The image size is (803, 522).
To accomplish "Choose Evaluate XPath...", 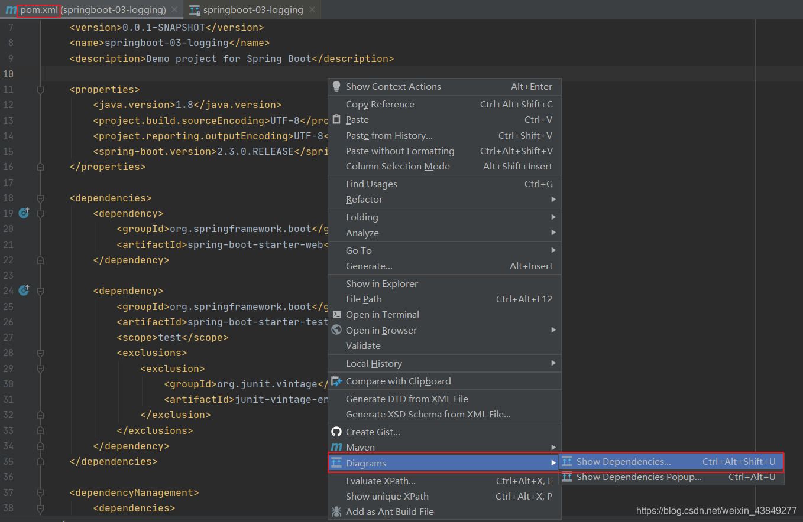I will click(444, 481).
